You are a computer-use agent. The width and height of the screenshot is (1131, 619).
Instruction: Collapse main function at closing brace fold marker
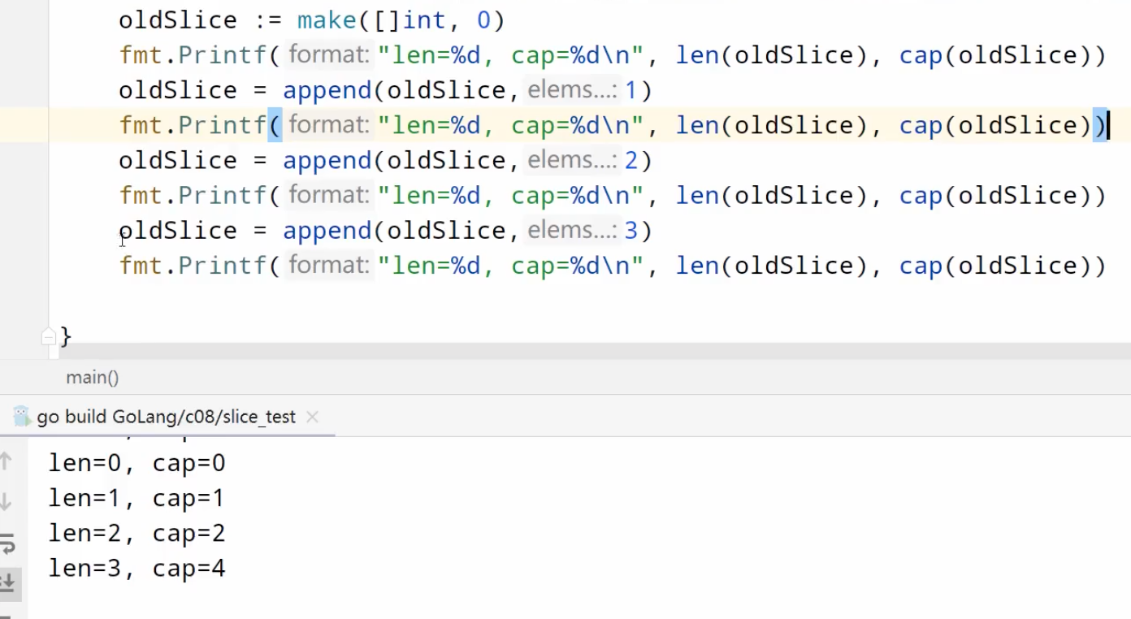coord(48,336)
